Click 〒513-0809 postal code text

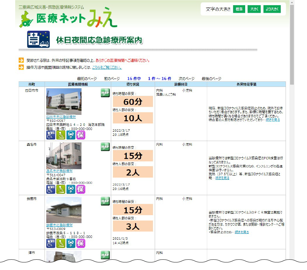[x=56, y=229]
